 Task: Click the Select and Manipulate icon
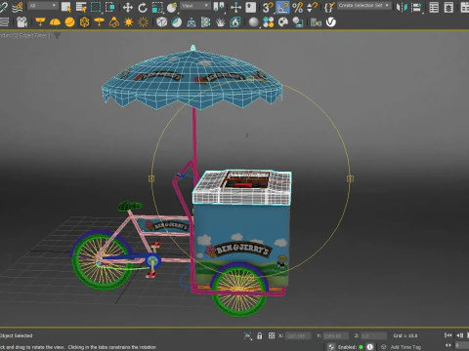[235, 7]
